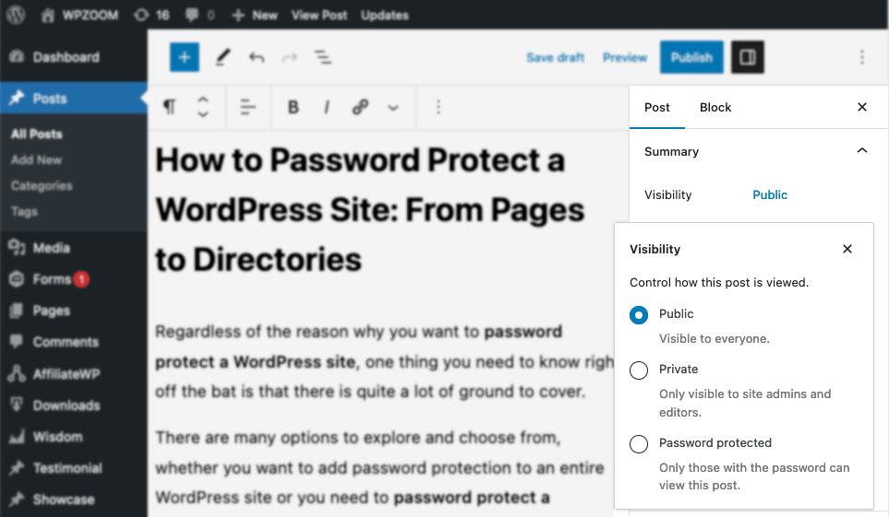
Task: Insert a link with link icon
Action: [360, 107]
